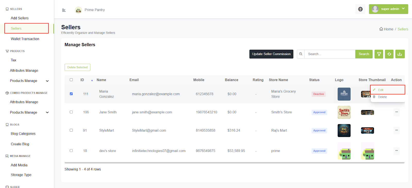
Task: Choose Edit from the action menu
Action: (388, 90)
